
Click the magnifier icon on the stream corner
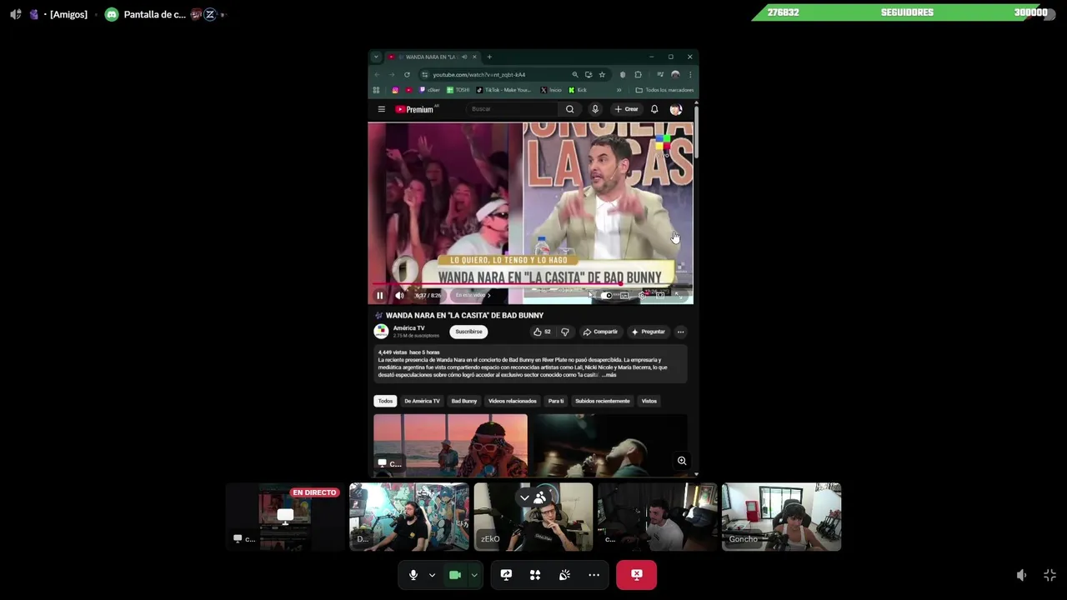tap(682, 461)
